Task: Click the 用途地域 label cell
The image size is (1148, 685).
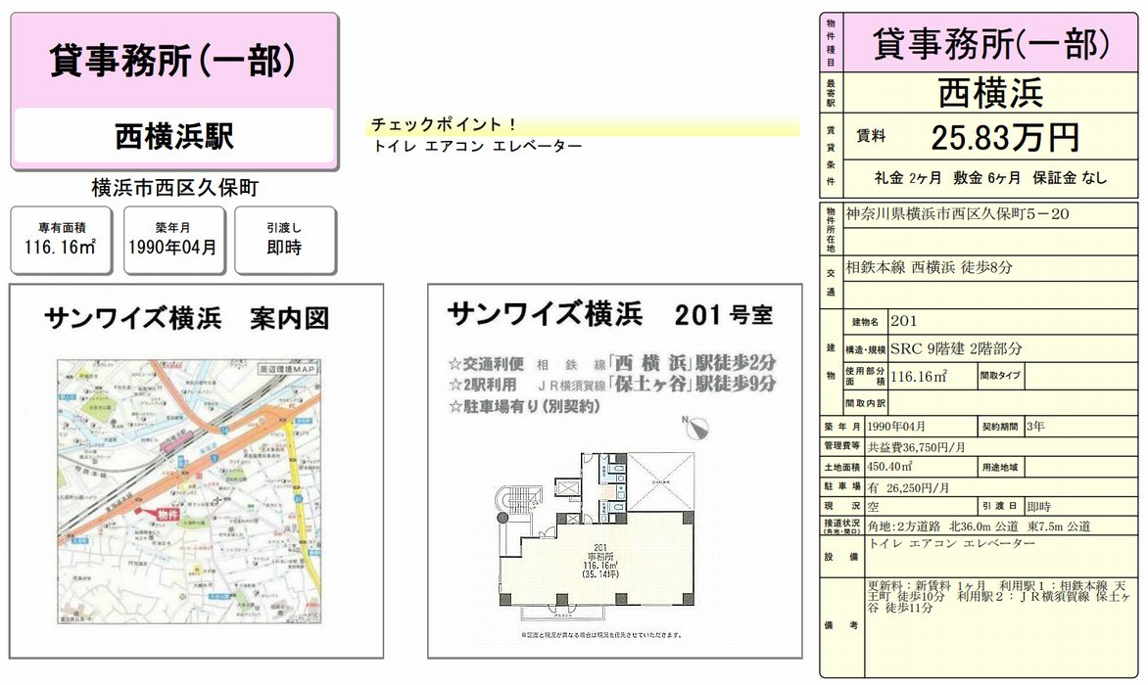Action: pos(1002,467)
